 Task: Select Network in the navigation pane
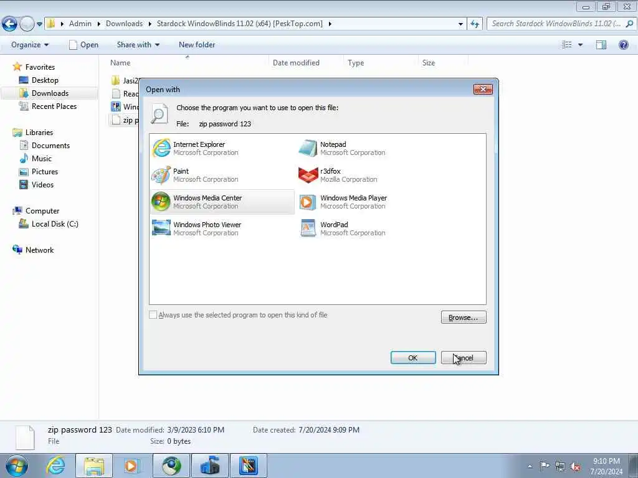[39, 250]
